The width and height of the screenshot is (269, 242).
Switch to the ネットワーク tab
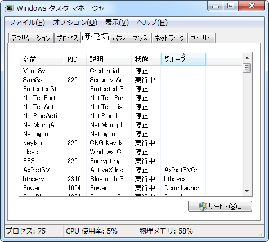169,38
